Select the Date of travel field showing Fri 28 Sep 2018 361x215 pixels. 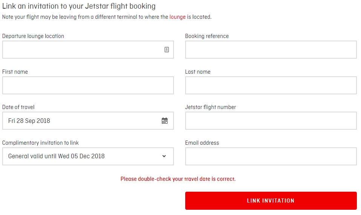[x=88, y=121]
